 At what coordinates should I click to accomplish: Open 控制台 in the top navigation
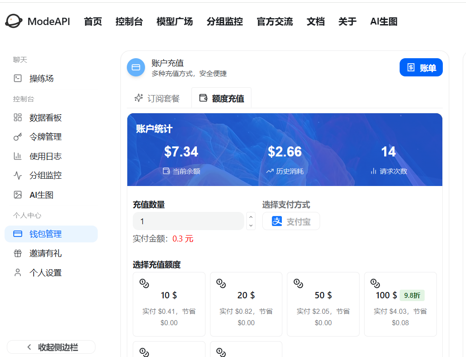point(129,21)
